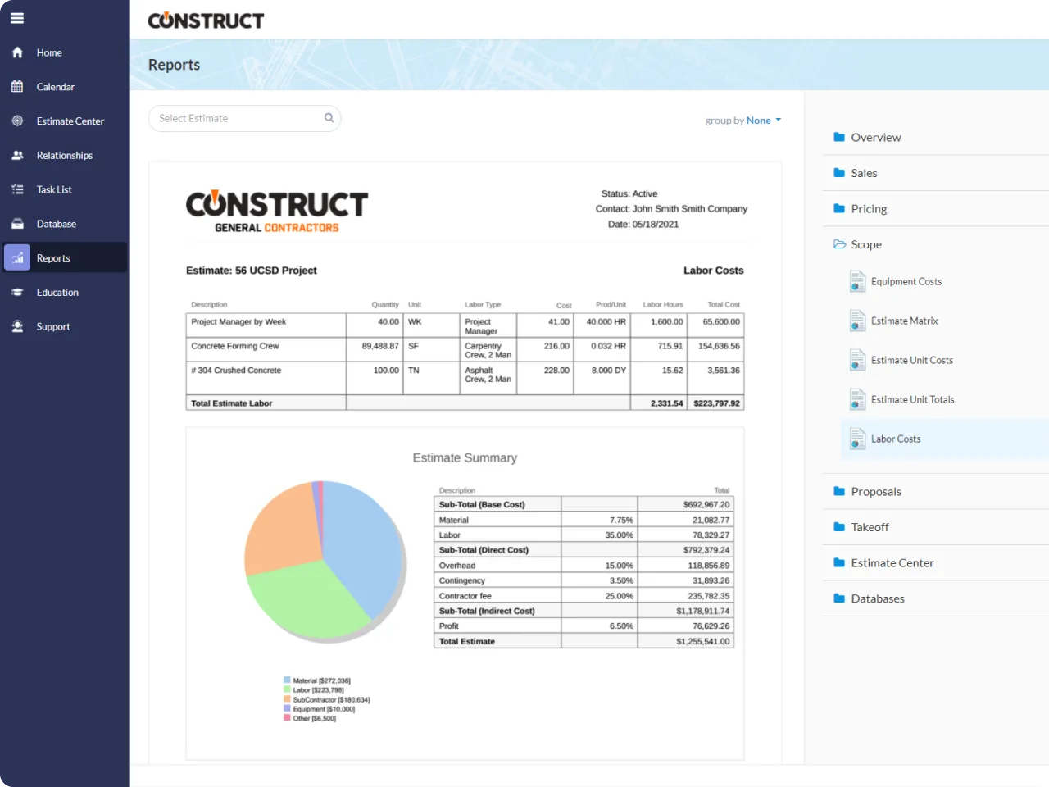Click the Material legend color swatch
Viewport: 1049px width, 787px height.
tap(287, 680)
